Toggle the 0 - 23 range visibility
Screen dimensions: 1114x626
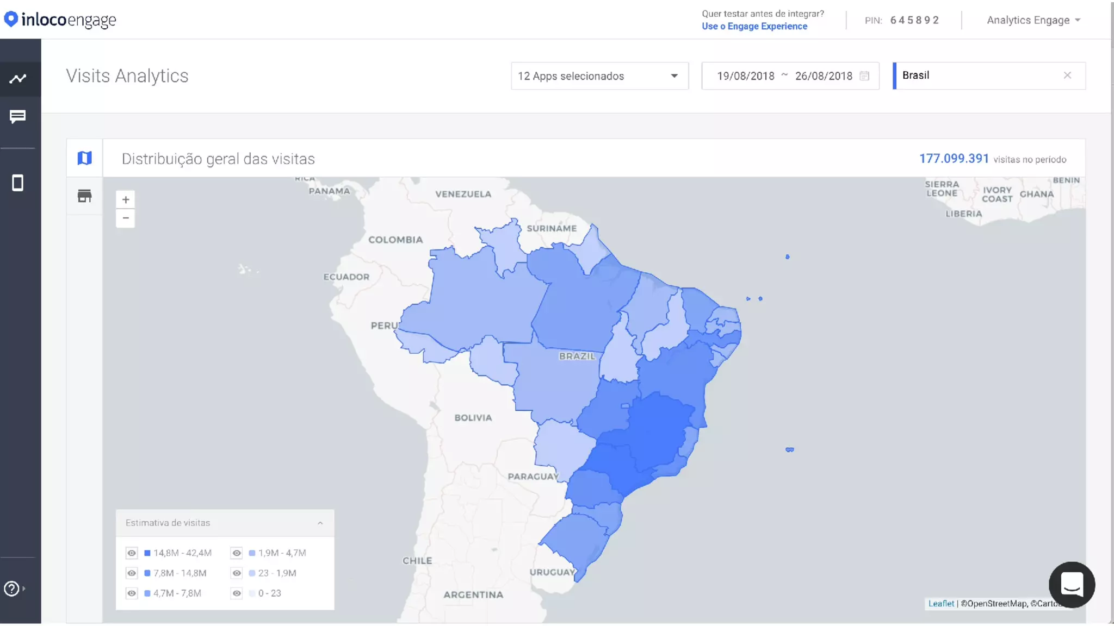(x=237, y=593)
